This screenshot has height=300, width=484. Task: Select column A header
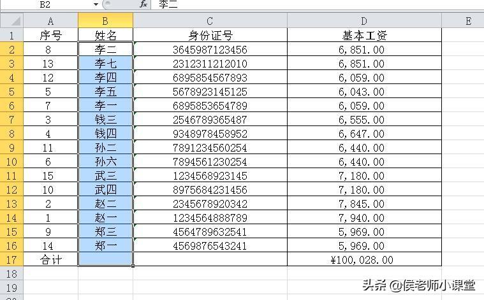(50, 20)
